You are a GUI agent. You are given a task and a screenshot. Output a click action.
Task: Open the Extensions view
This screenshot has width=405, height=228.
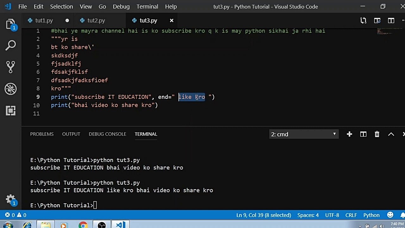click(x=10, y=110)
